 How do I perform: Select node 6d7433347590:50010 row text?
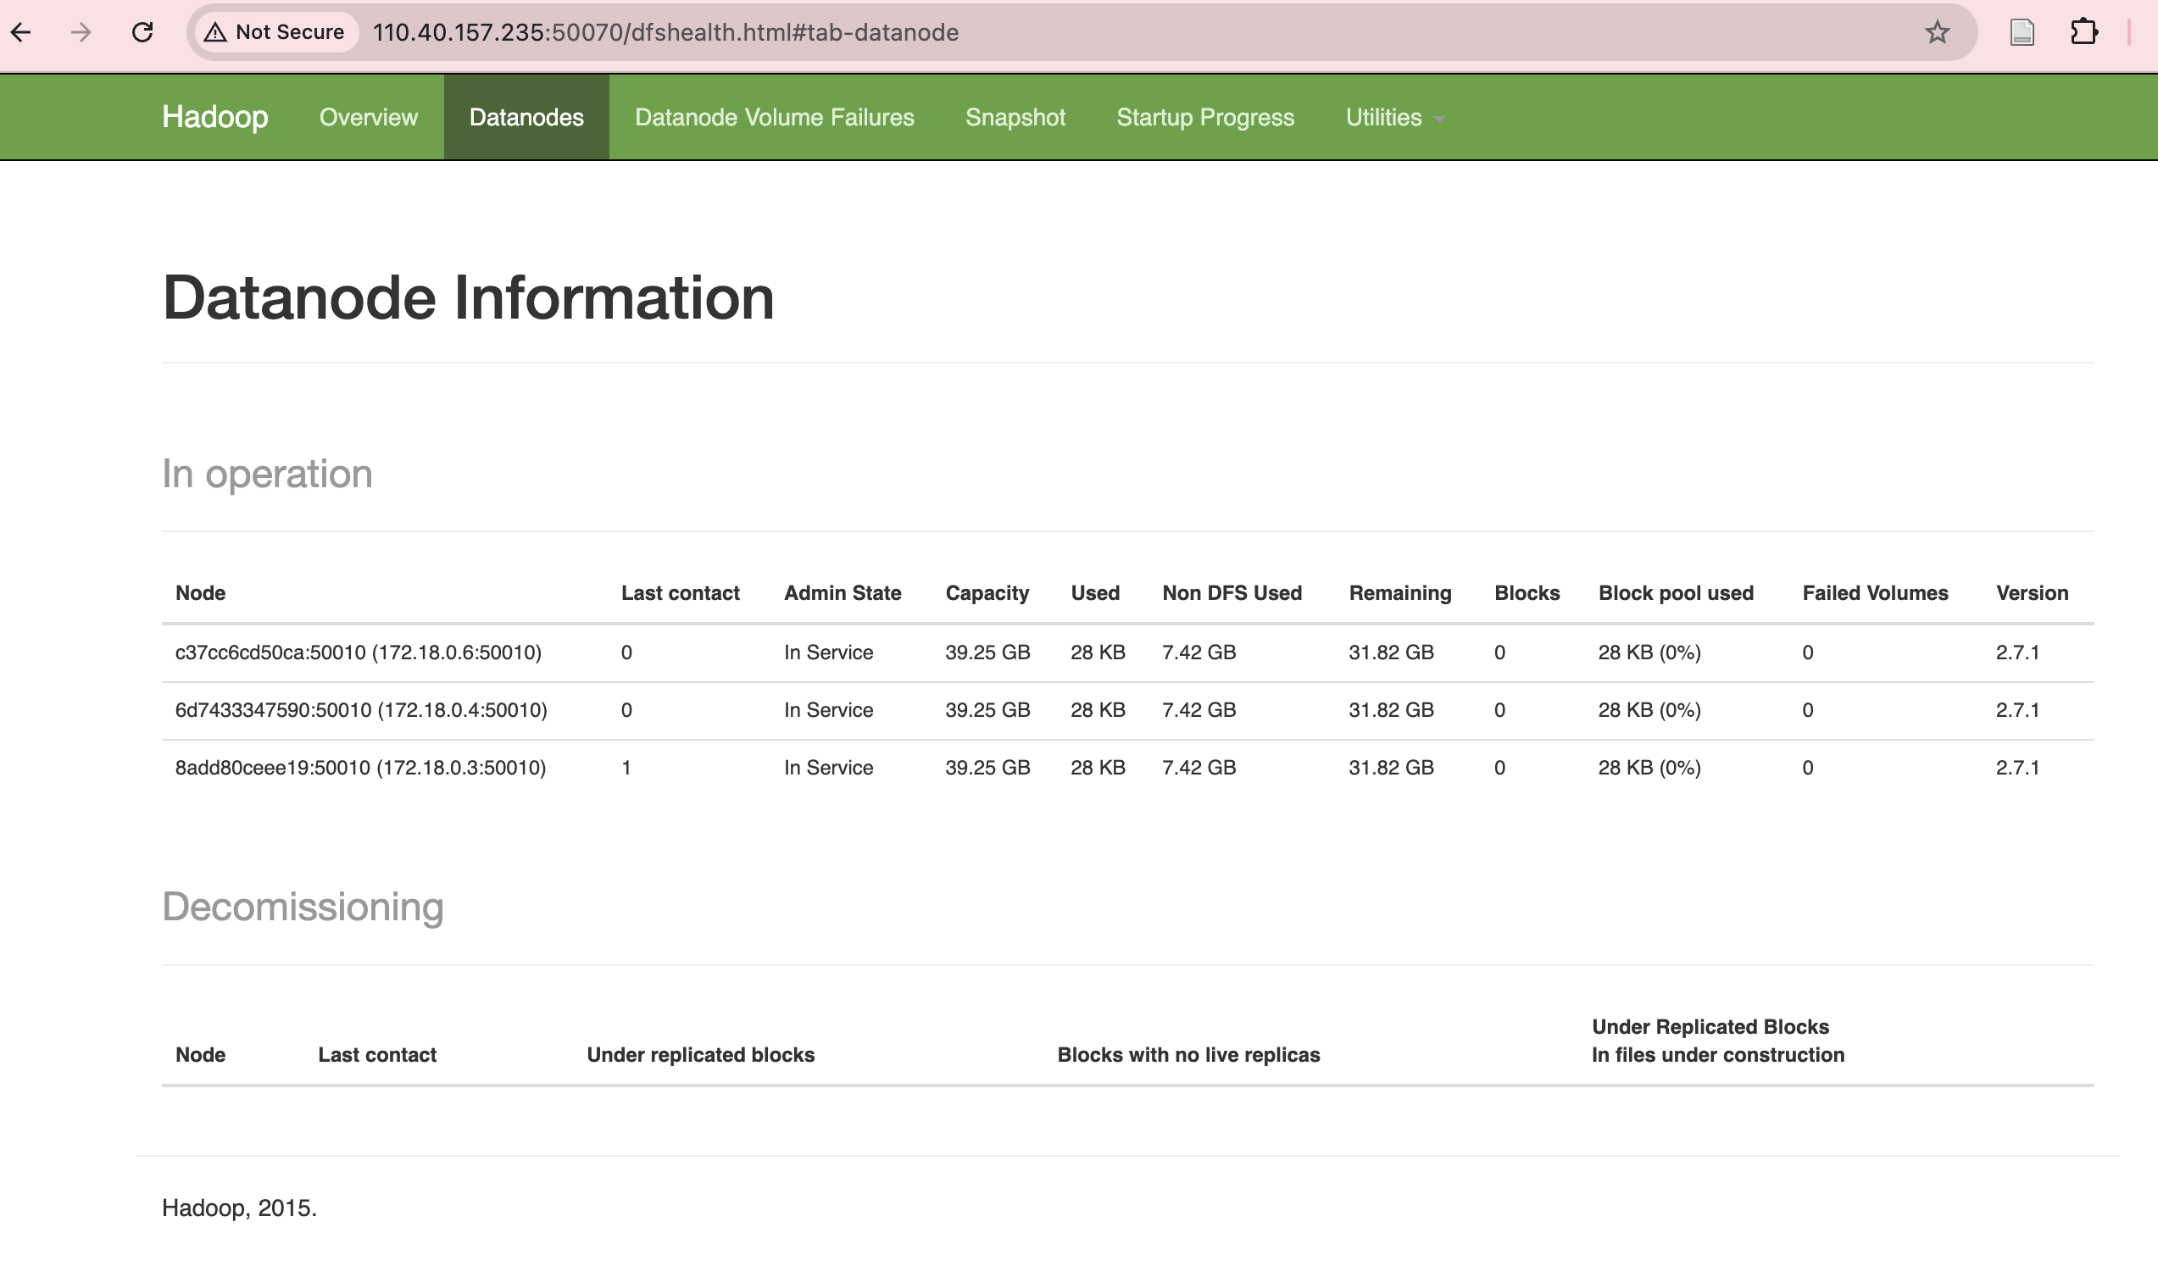click(x=360, y=710)
